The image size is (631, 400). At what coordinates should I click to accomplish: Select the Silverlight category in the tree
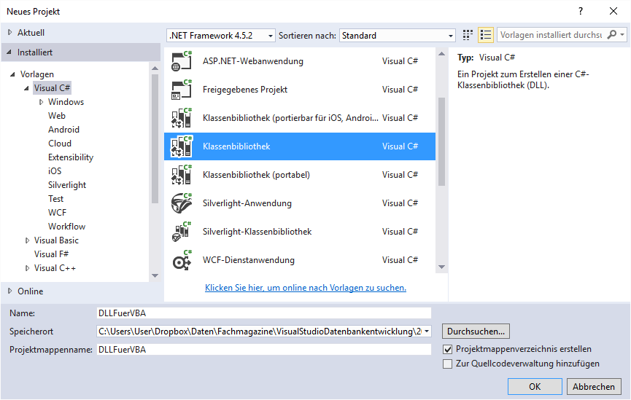point(67,185)
